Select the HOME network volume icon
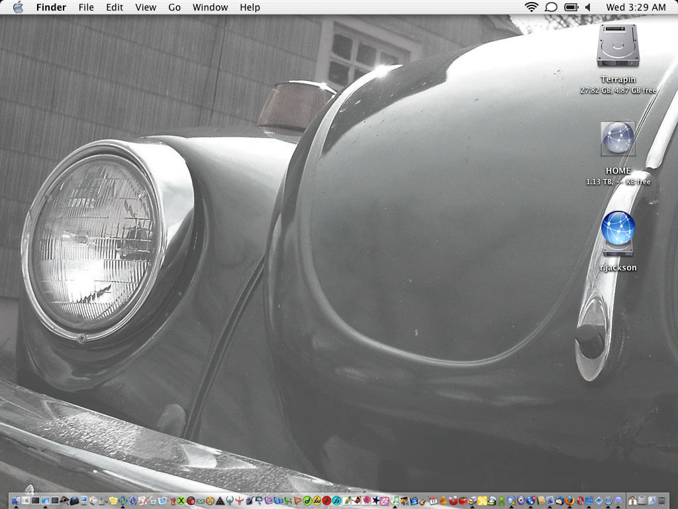Image resolution: width=678 pixels, height=509 pixels. 618,139
